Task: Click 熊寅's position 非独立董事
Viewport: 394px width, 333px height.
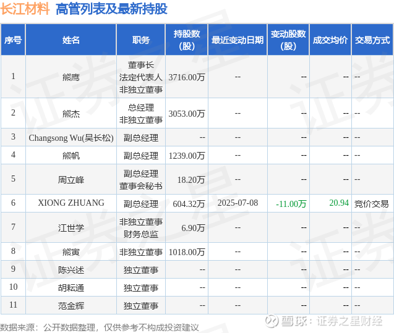Action: point(141,252)
